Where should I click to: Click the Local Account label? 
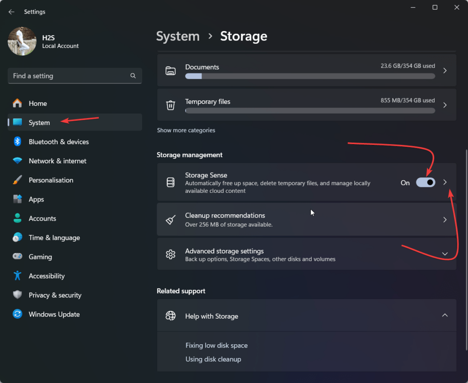60,46
